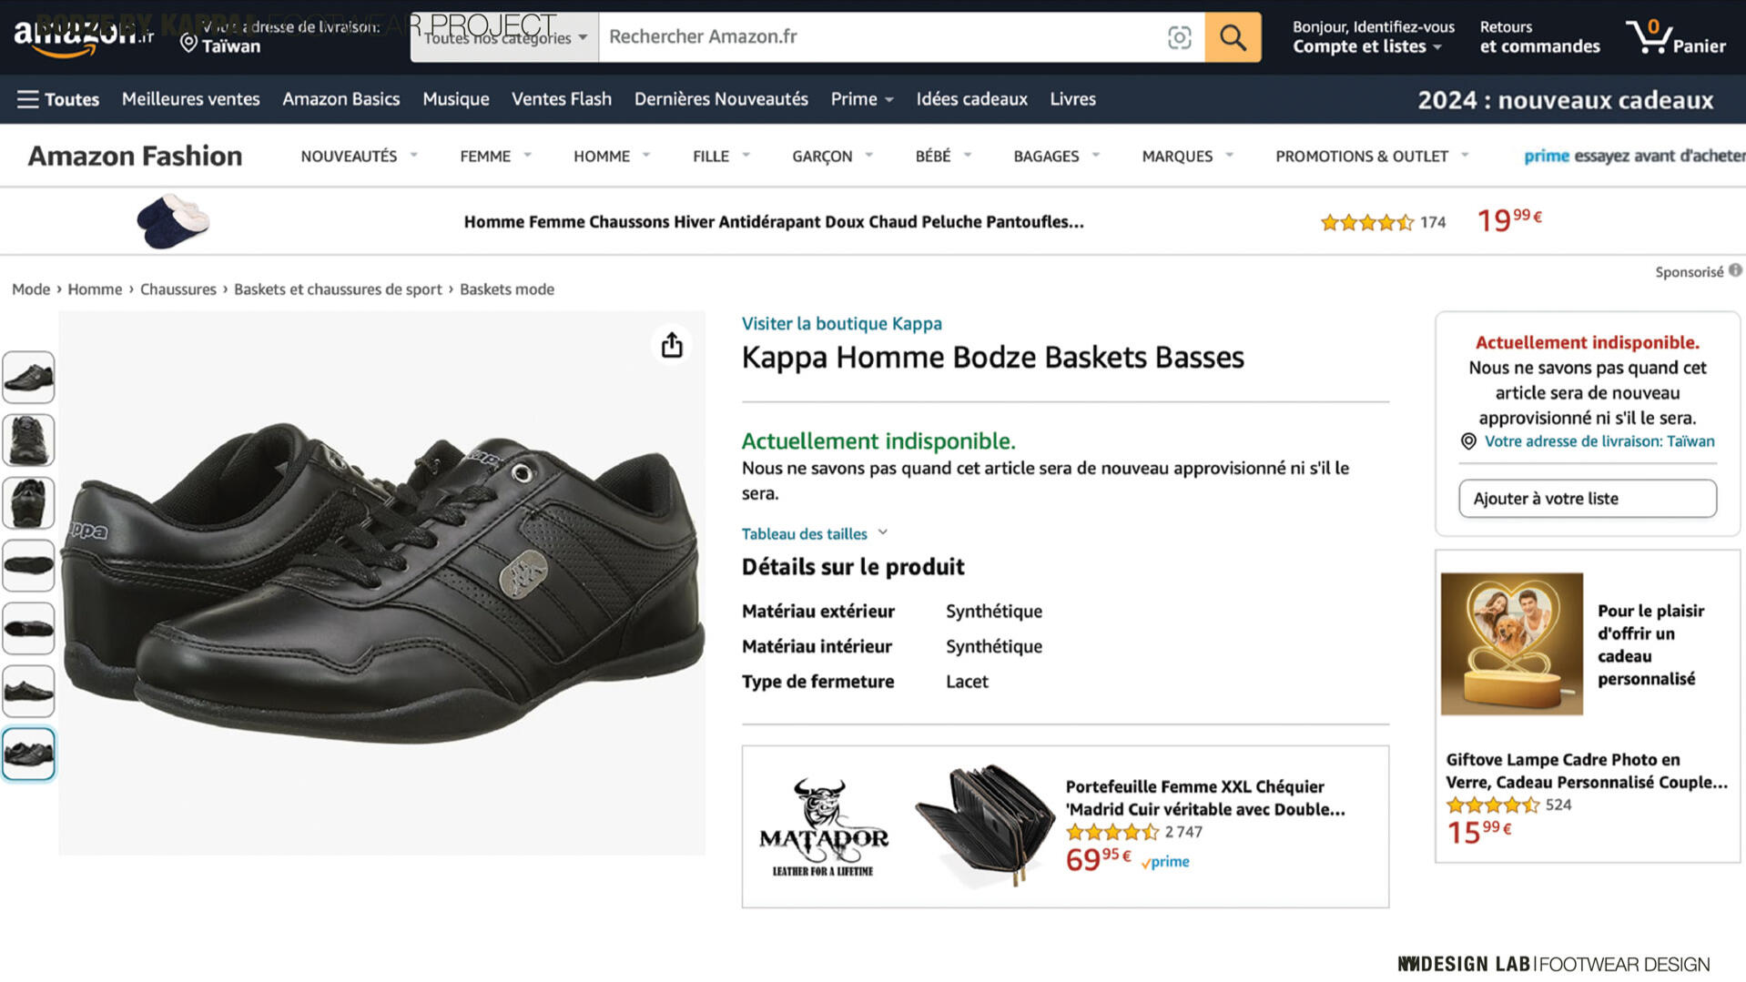Go to Ventes Flash
Image resolution: width=1746 pixels, height=982 pixels.
(x=561, y=99)
